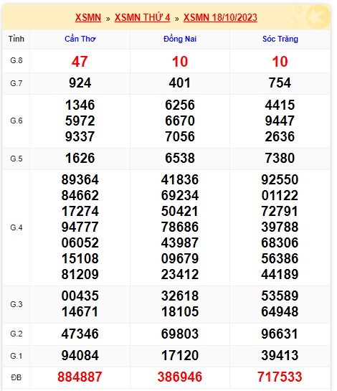The height and width of the screenshot is (391, 337).
Task: Click Cần Thơ G.1 number 94084
Action: click(x=80, y=355)
